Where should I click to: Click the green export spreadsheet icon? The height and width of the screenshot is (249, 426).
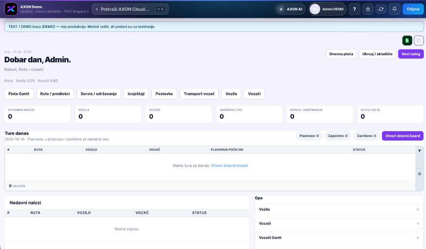tap(407, 40)
